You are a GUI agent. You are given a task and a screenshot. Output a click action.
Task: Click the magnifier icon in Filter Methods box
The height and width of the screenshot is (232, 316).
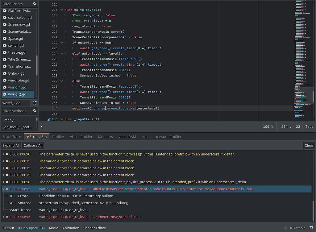coord(35,111)
